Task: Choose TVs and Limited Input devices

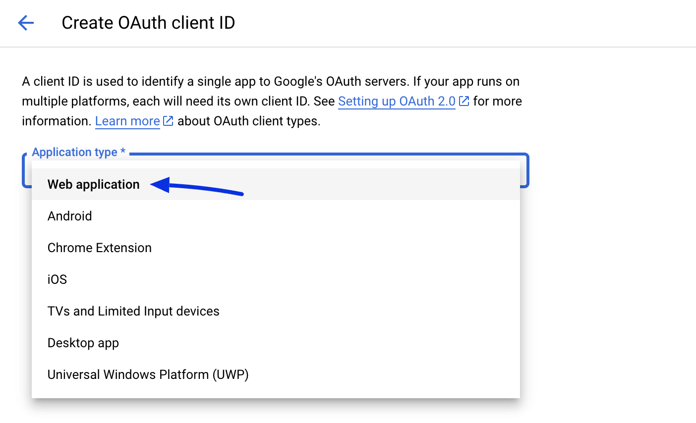Action: (x=276, y=311)
